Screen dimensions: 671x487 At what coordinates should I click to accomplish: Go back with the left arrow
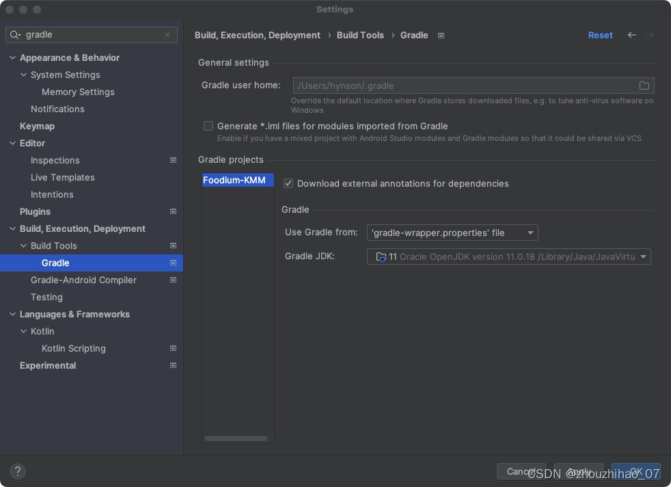(631, 35)
